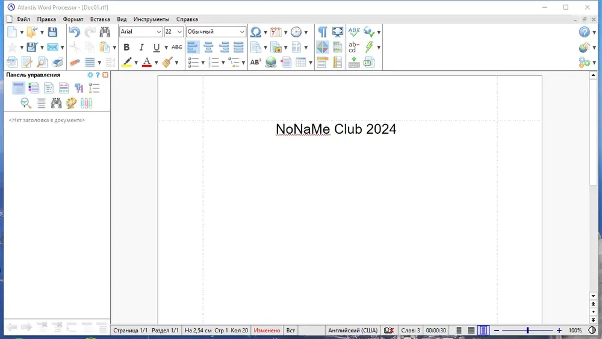Send the document by envelope icon
The height and width of the screenshot is (339, 602).
52,47
